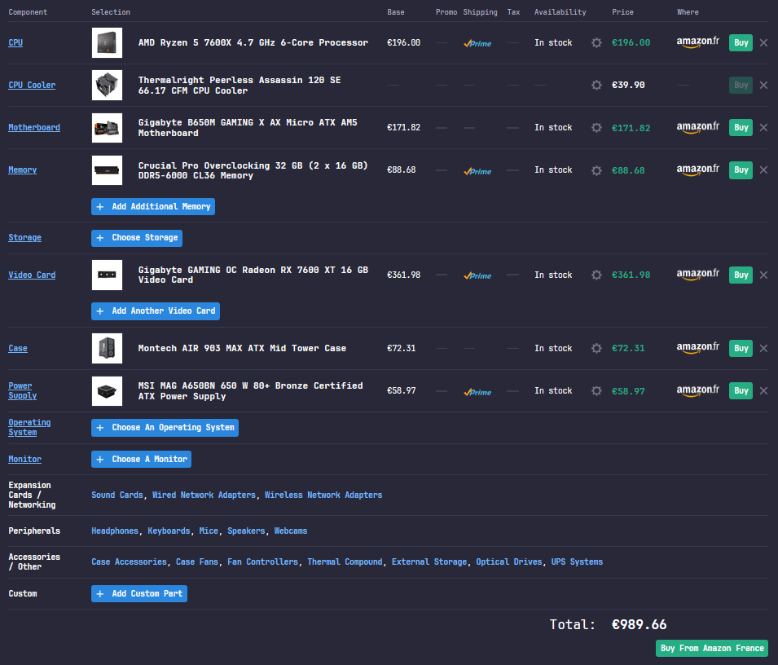Open settings gear for the CPU row
This screenshot has height=665, width=778.
point(596,42)
